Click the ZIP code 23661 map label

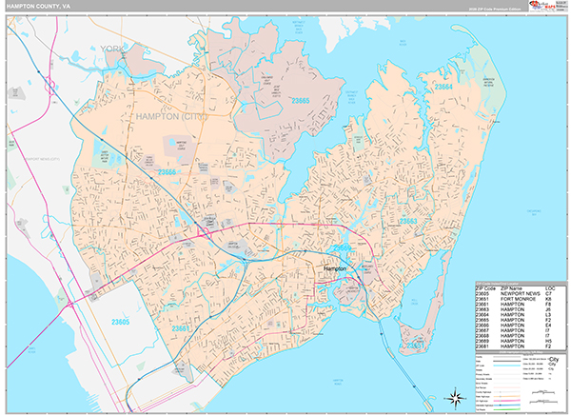tap(182, 329)
